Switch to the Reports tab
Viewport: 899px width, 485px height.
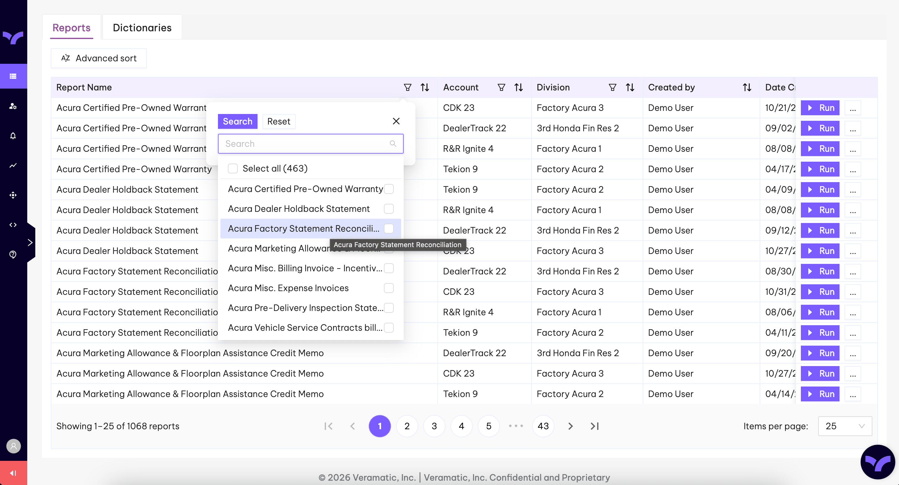pyautogui.click(x=72, y=28)
